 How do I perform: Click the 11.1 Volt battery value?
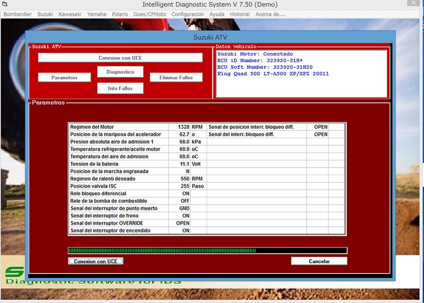click(x=184, y=164)
